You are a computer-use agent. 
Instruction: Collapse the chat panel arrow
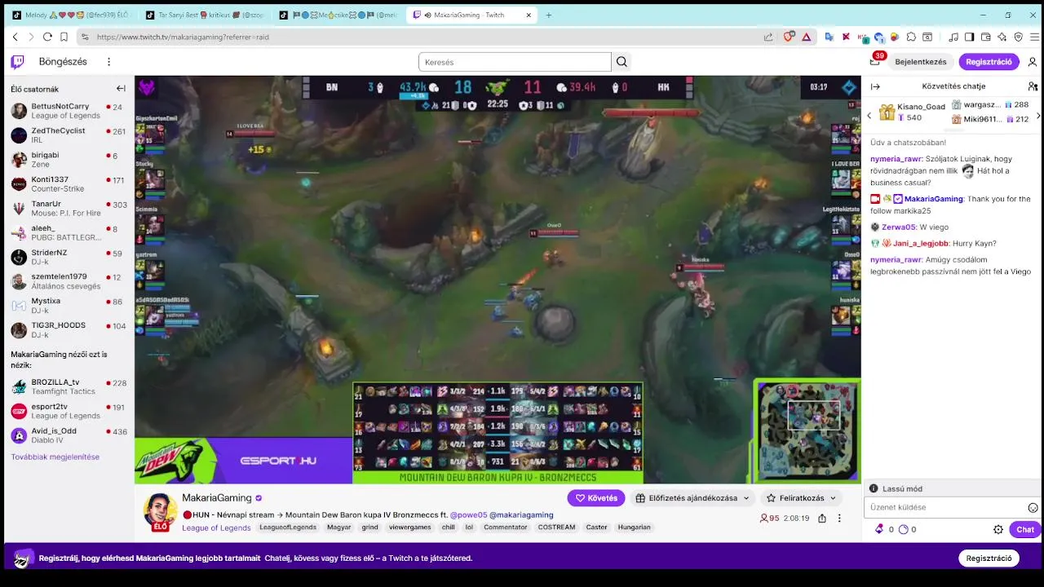[x=875, y=86]
